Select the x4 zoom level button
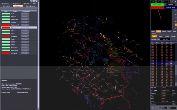The width and height of the screenshot is (177, 110). 176,18
